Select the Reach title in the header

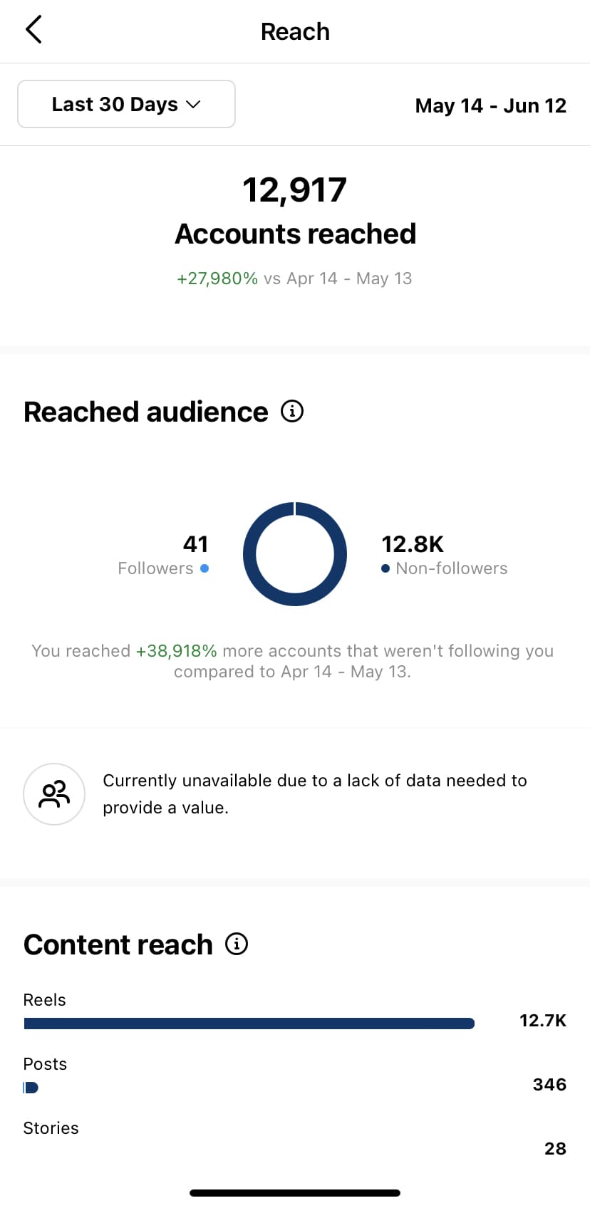click(295, 31)
